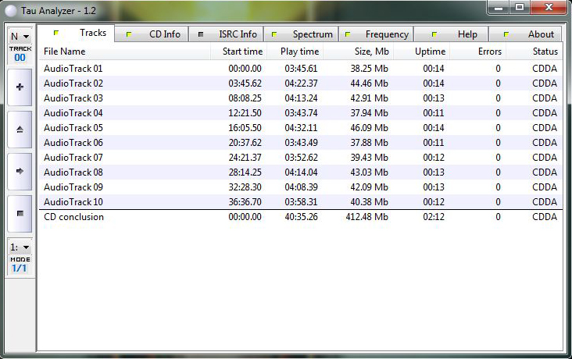
Task: Go to the Frequency tab
Action: click(376, 34)
